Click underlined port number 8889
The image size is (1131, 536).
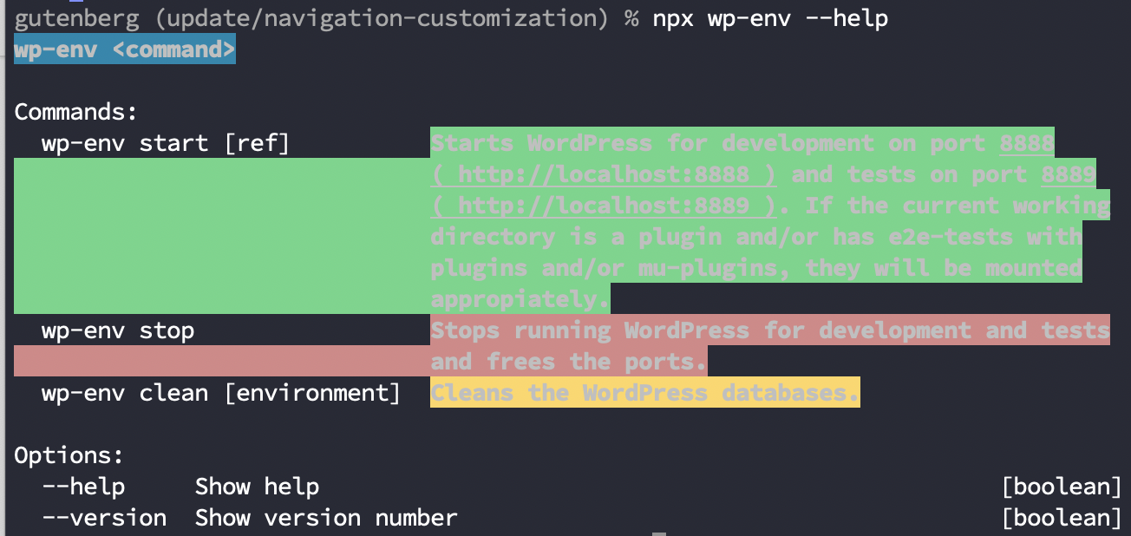pyautogui.click(x=1069, y=174)
